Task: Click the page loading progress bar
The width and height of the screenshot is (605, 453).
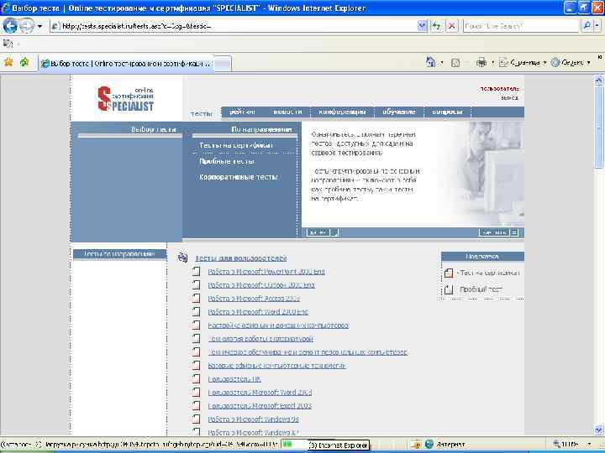Action: [x=294, y=445]
